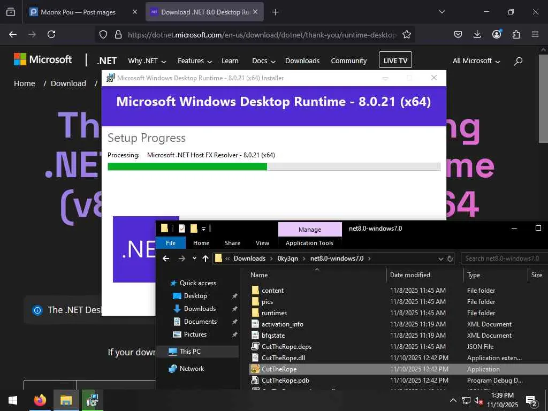Viewport: 548px width, 411px height.
Task: Open Customize Quick Access Toolbar dropdown
Action: pos(203,229)
